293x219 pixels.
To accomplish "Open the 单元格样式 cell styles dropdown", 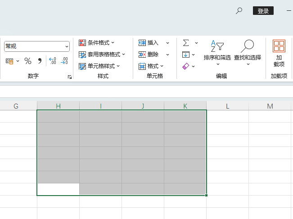I will click(99, 66).
